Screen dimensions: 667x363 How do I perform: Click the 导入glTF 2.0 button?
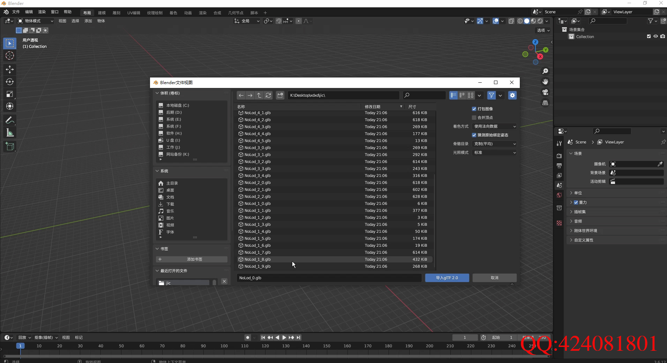tap(447, 278)
